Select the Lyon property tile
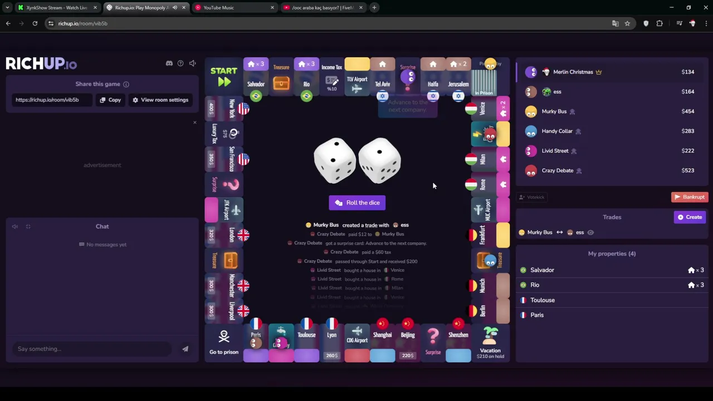 click(331, 343)
